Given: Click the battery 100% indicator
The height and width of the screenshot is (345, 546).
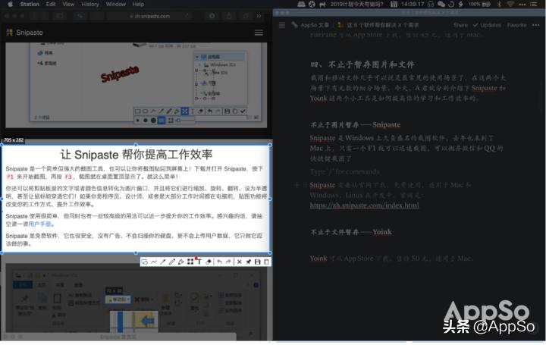Looking at the screenshot, I should 479,5.
